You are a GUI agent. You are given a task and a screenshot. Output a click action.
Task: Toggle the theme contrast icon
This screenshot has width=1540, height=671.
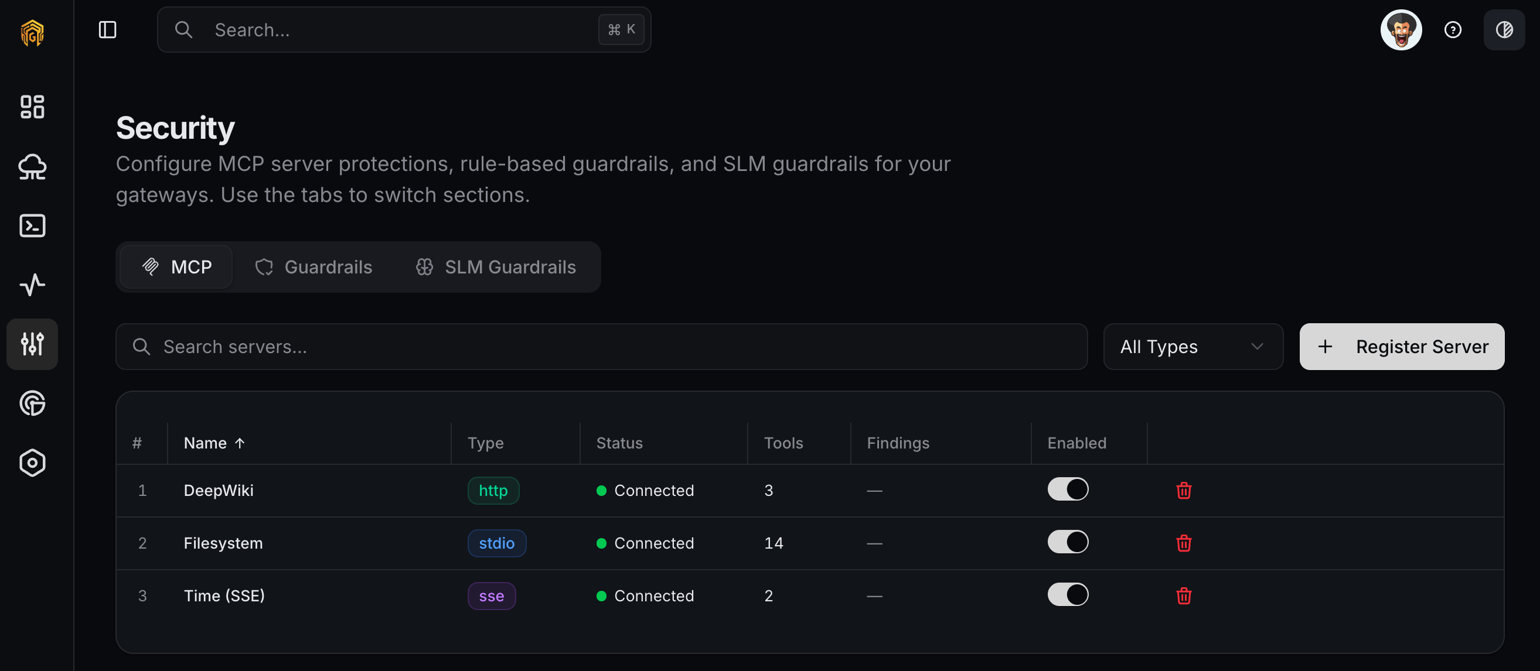[1504, 30]
